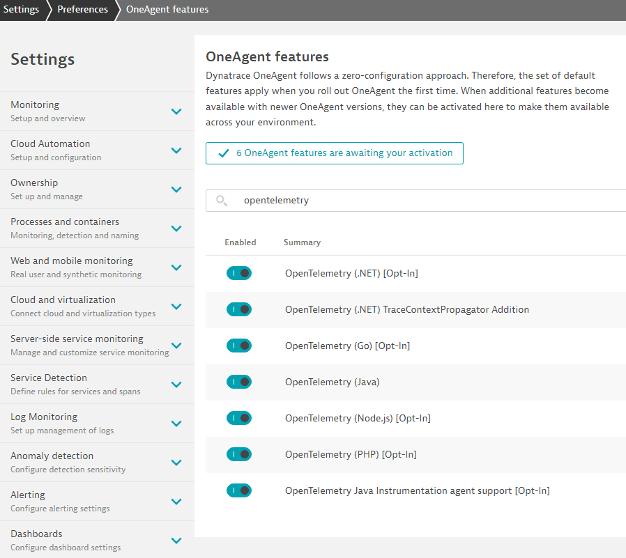Toggle OpenTelemetry (.NET) [Opt-In] switch
The width and height of the screenshot is (626, 558).
pos(239,273)
